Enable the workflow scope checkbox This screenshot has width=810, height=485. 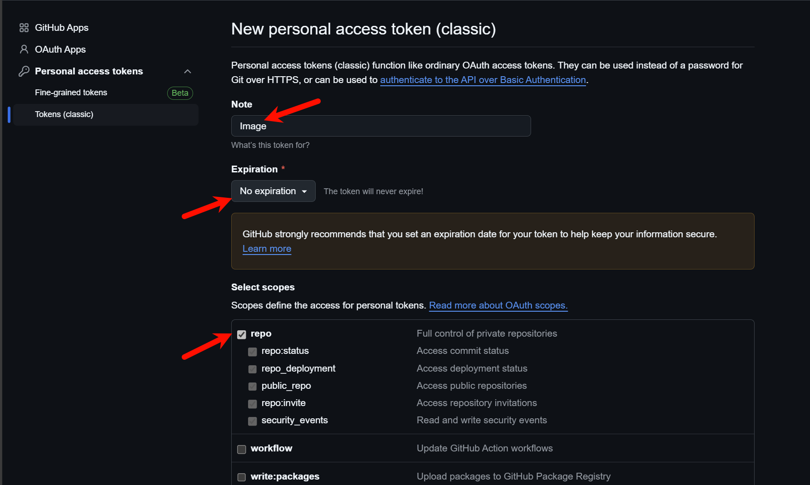[x=242, y=449]
